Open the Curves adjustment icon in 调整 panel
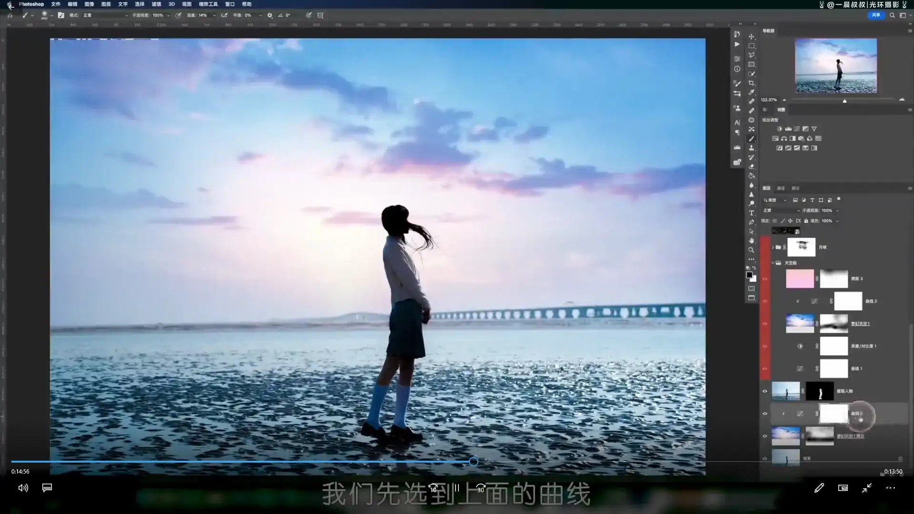Viewport: 914px width, 514px height. pos(797,128)
